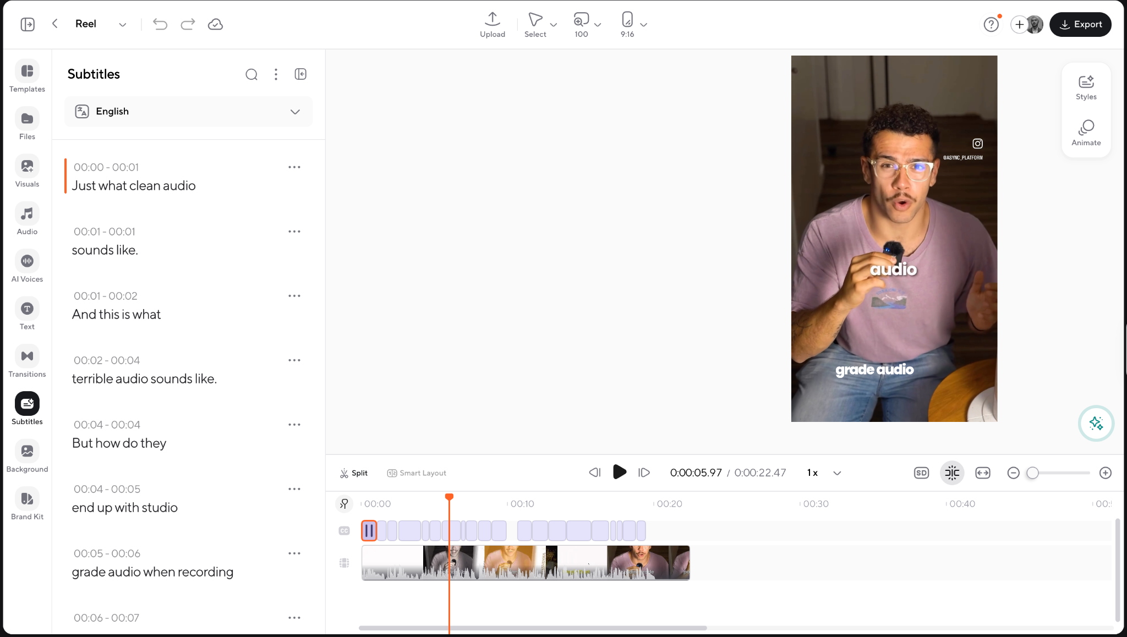Open the Text panel
The image size is (1127, 637).
(x=27, y=314)
